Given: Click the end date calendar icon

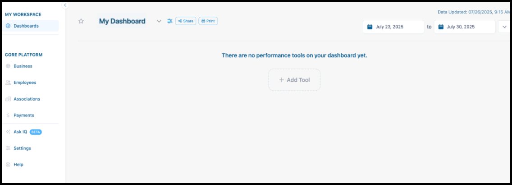Looking at the screenshot, I should 441,27.
